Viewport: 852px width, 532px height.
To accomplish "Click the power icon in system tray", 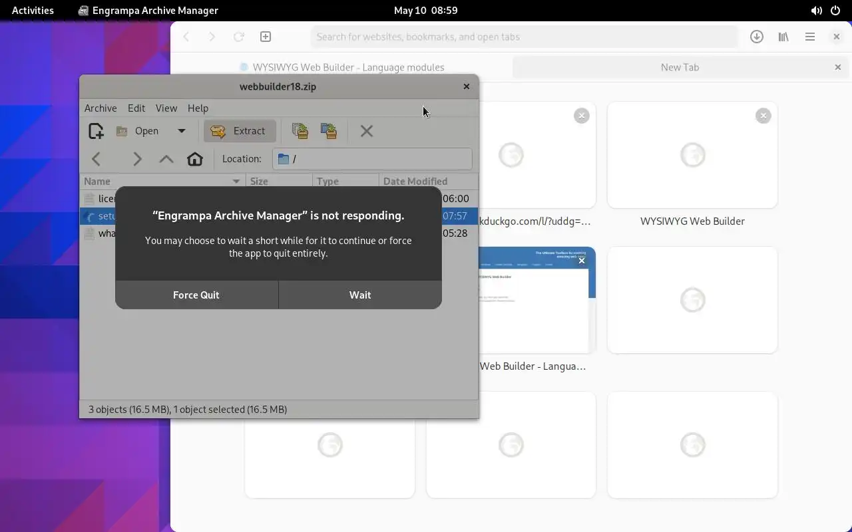I will tap(835, 10).
